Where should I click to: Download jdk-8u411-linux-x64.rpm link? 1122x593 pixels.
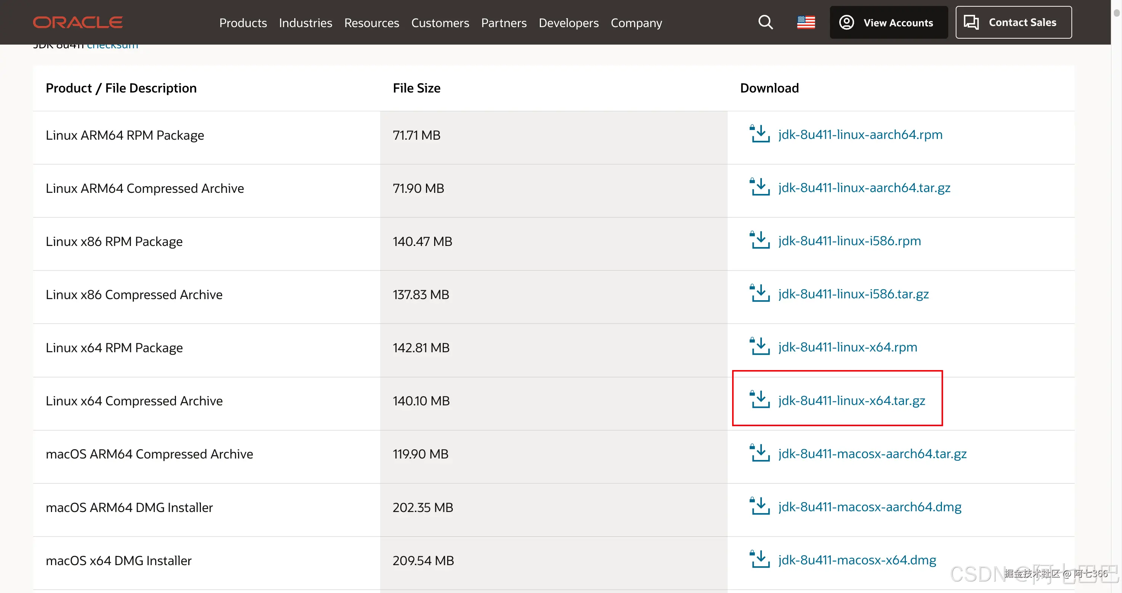tap(847, 347)
